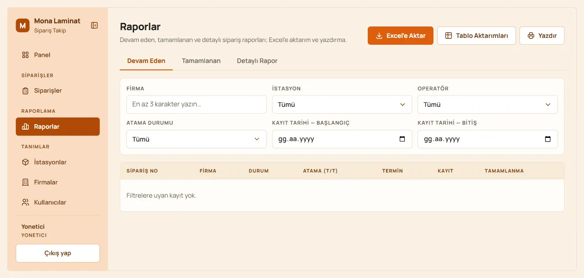Export the report with Excel'e Aktar
The height and width of the screenshot is (278, 584).
(x=401, y=36)
